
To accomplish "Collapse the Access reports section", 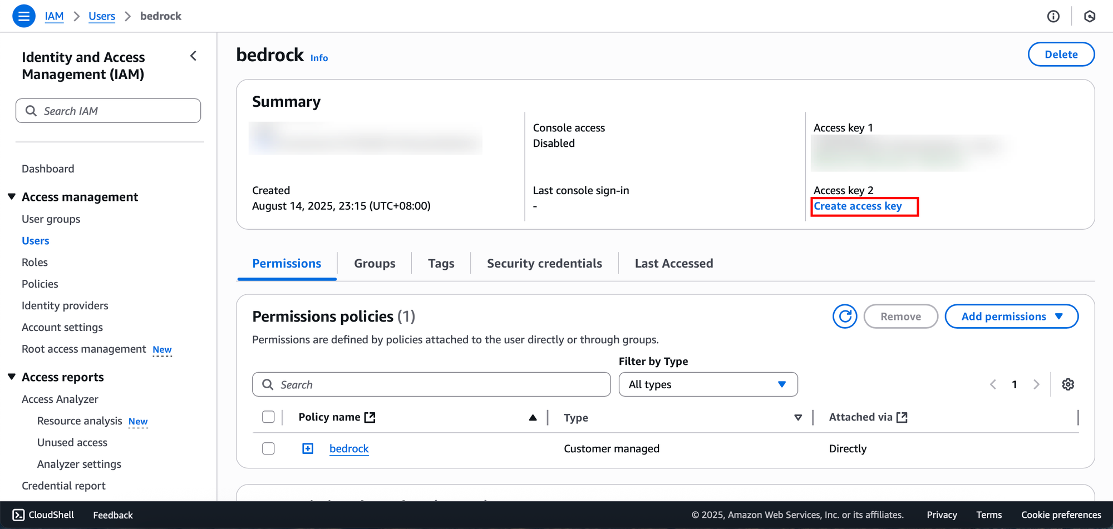I will pyautogui.click(x=12, y=377).
